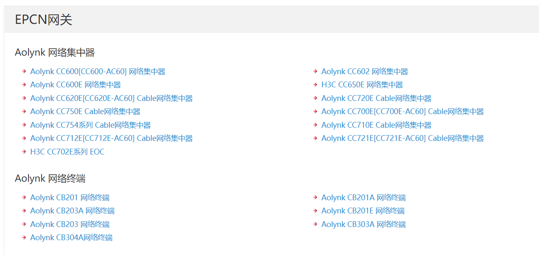Click the Aolynk CC600E 网络集中器 link
Viewport: 539px width, 255px height.
point(76,85)
